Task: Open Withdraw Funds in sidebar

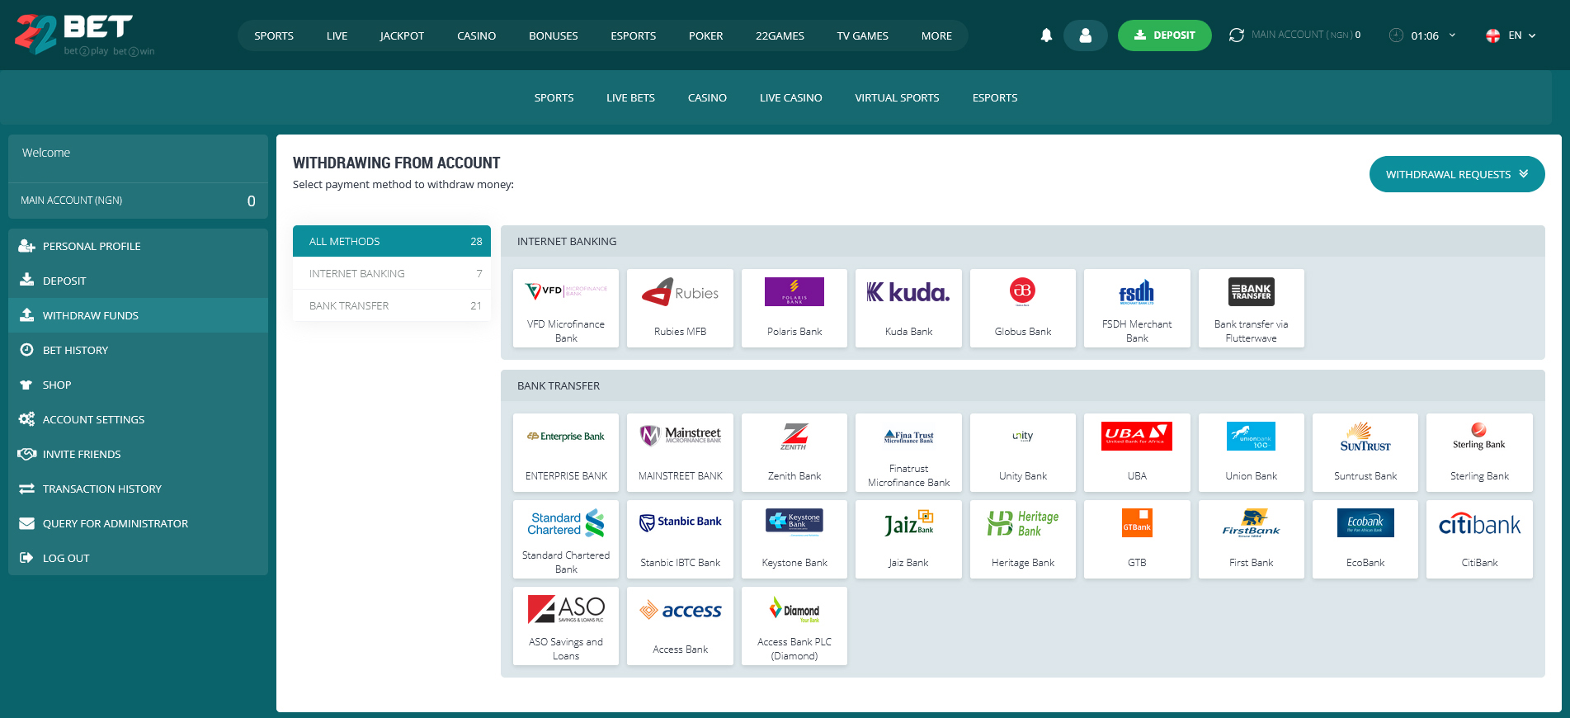Action: click(138, 315)
